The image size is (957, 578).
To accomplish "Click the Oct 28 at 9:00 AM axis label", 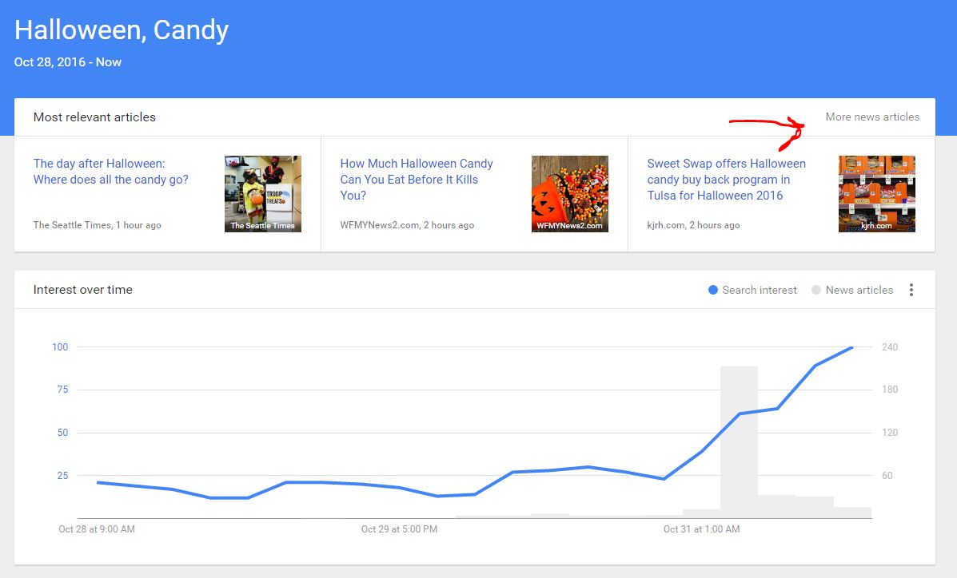I will pyautogui.click(x=97, y=529).
